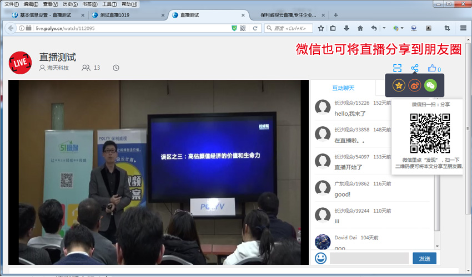Open the emoji smiley picker

320,258
